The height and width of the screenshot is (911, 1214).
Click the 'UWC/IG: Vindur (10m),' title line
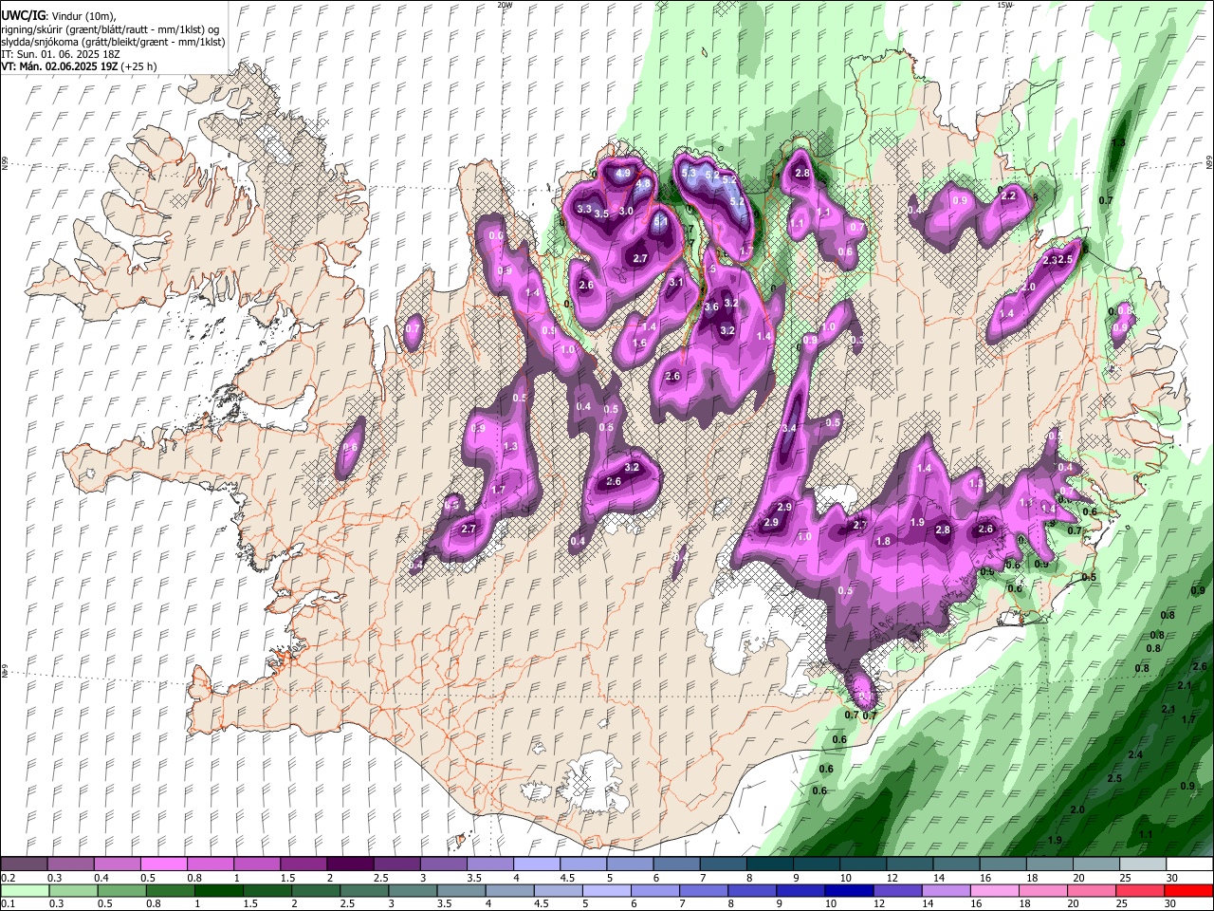tap(59, 16)
